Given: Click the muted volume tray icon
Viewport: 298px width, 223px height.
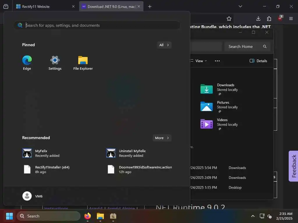Looking at the screenshot, I should click(x=269, y=216).
